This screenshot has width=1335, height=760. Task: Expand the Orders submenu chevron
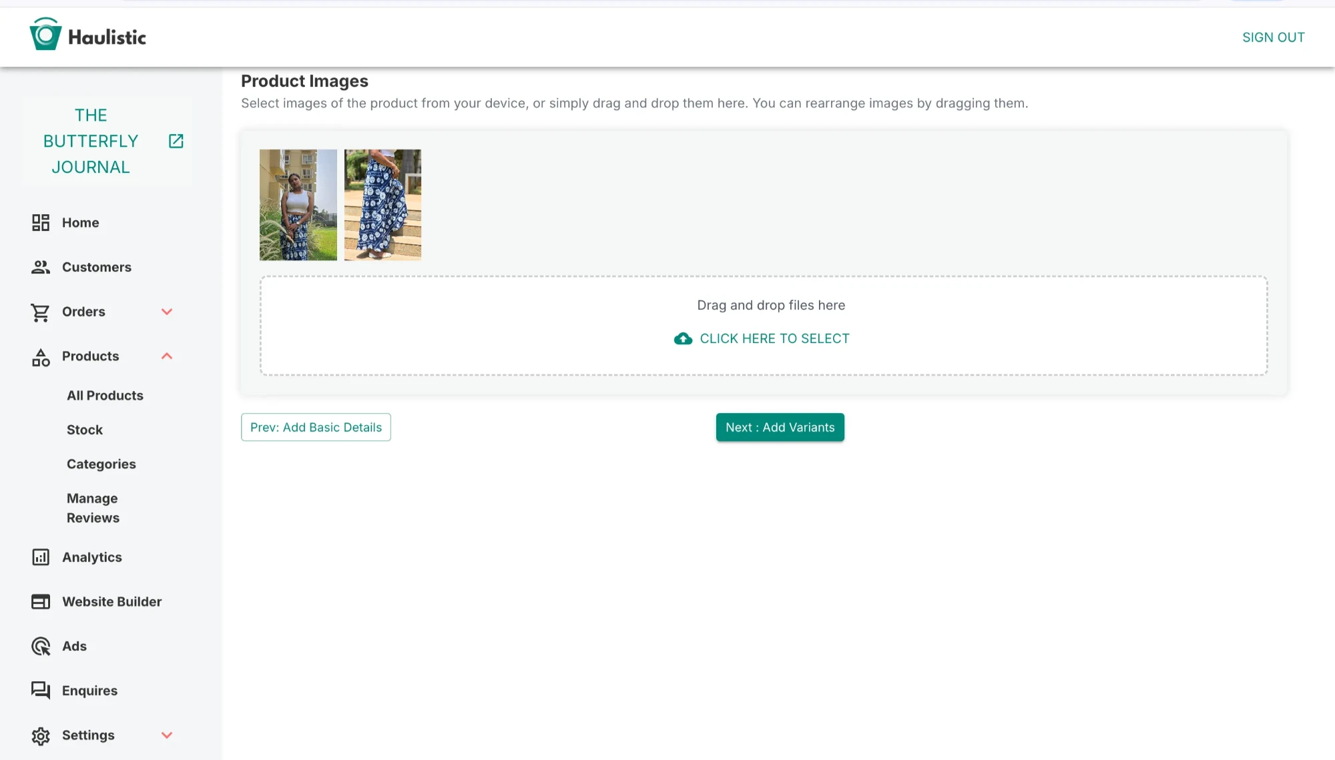167,312
